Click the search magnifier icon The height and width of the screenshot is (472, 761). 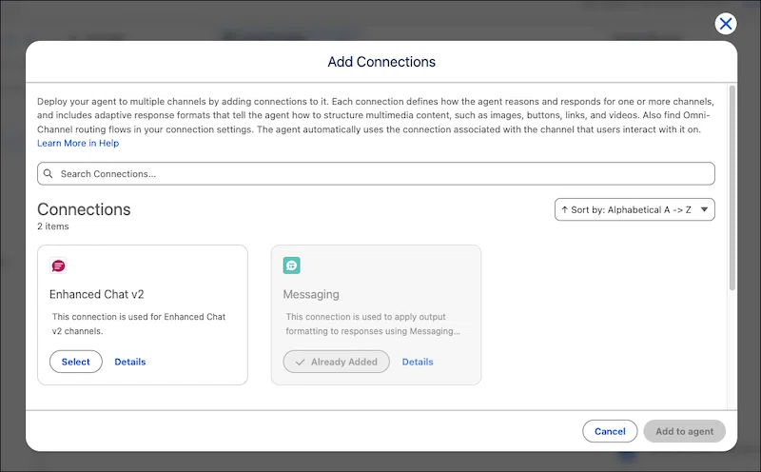tap(49, 173)
